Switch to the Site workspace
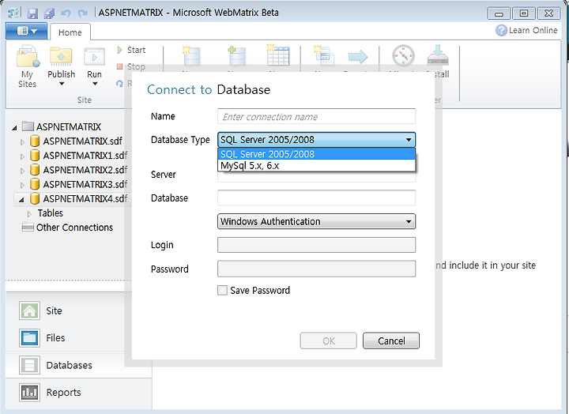The height and width of the screenshot is (414, 569). pos(54,311)
